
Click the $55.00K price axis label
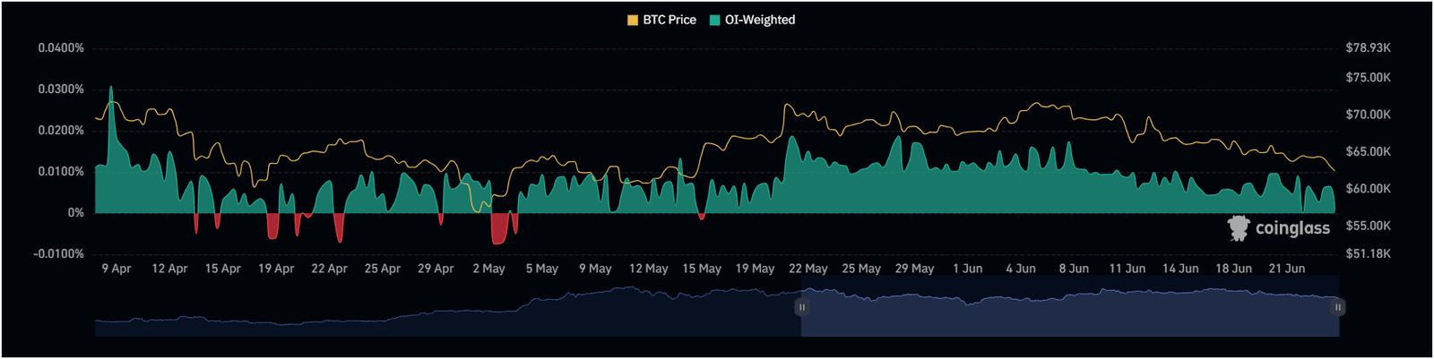(1368, 226)
